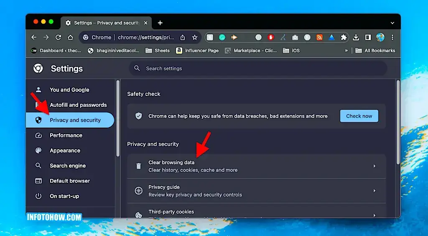Viewport: 428px width, 236px height.
Task: Bookmark this page with the star icon
Action: pos(195,37)
